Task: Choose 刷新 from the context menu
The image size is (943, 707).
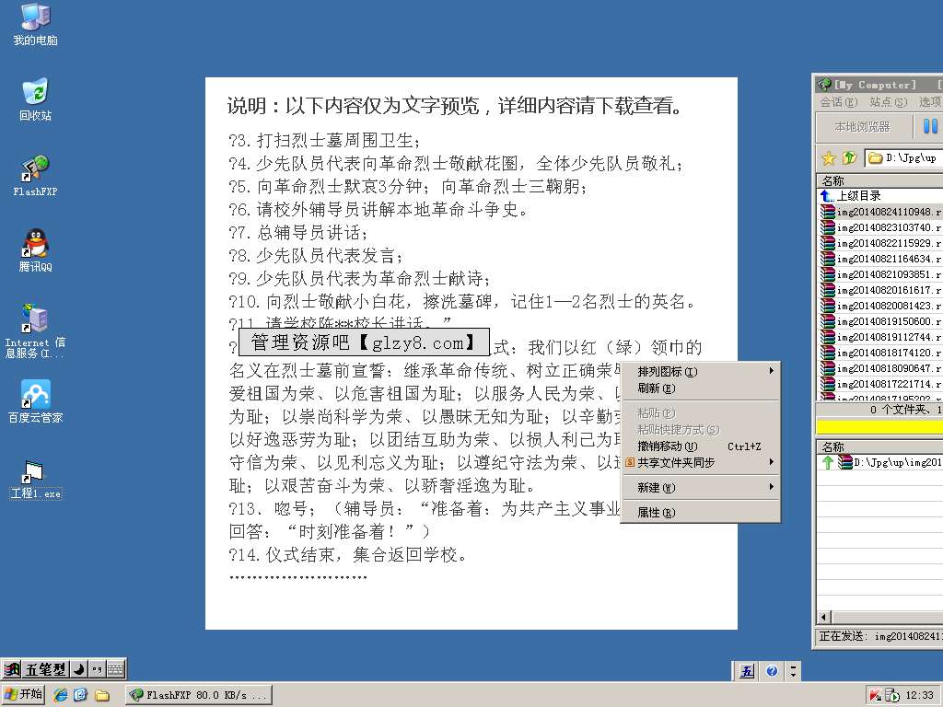Action: (700, 388)
